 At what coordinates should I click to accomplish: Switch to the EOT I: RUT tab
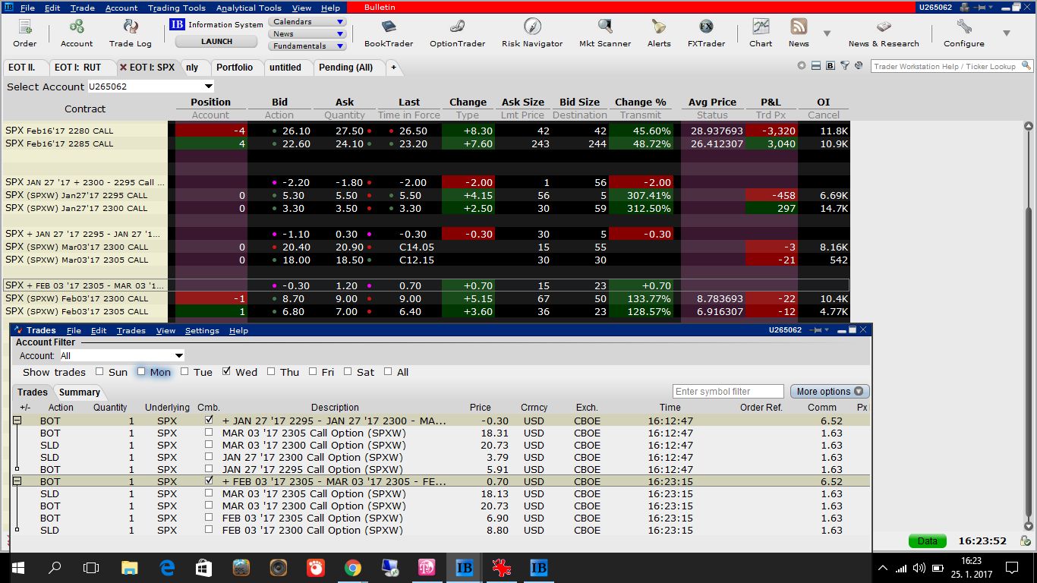77,68
